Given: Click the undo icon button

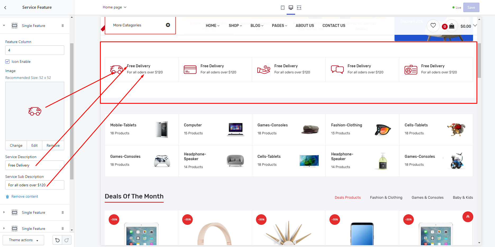Looking at the screenshot, I should [x=57, y=240].
